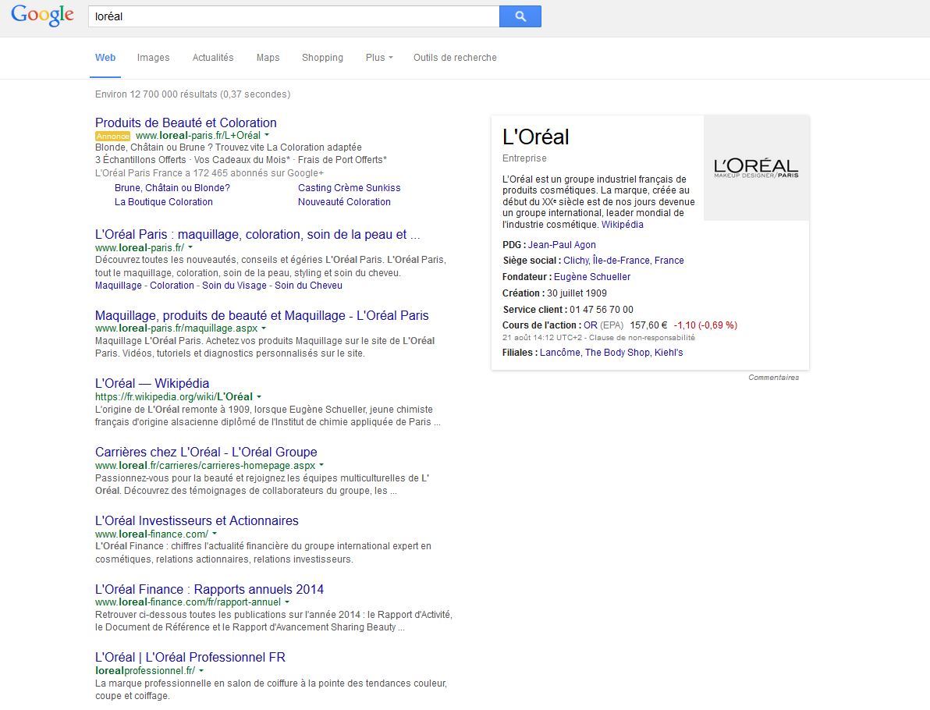Open Carrières chez L'Oréal result

206,452
